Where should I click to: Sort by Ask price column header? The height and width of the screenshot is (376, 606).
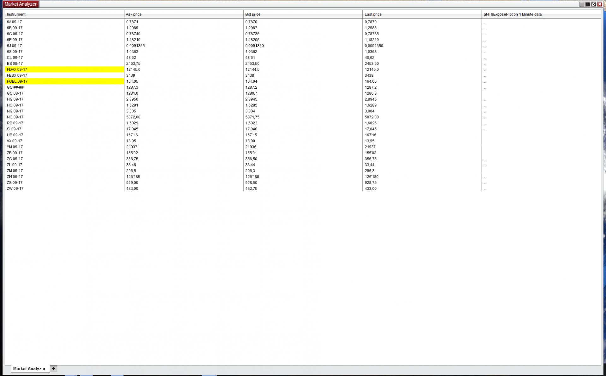134,14
